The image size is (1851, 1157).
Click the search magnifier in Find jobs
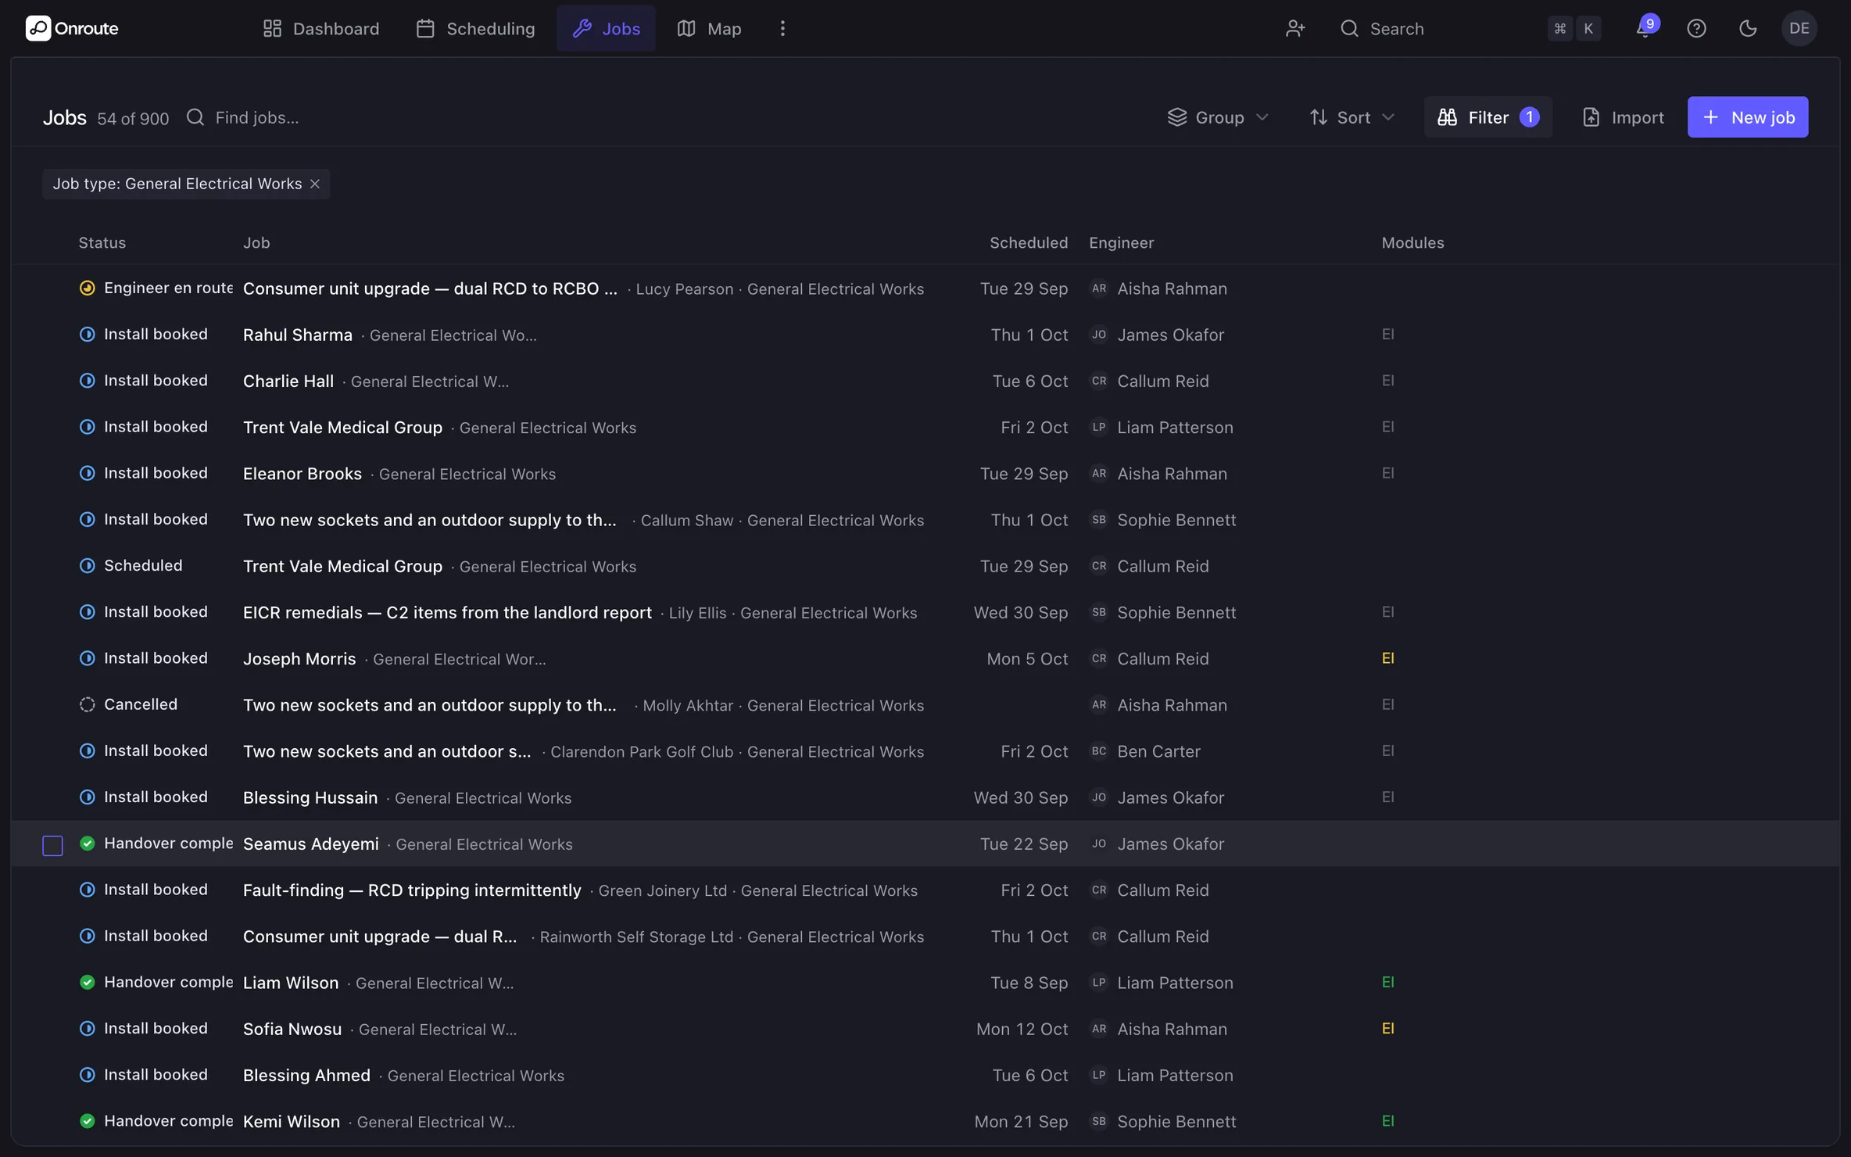195,116
